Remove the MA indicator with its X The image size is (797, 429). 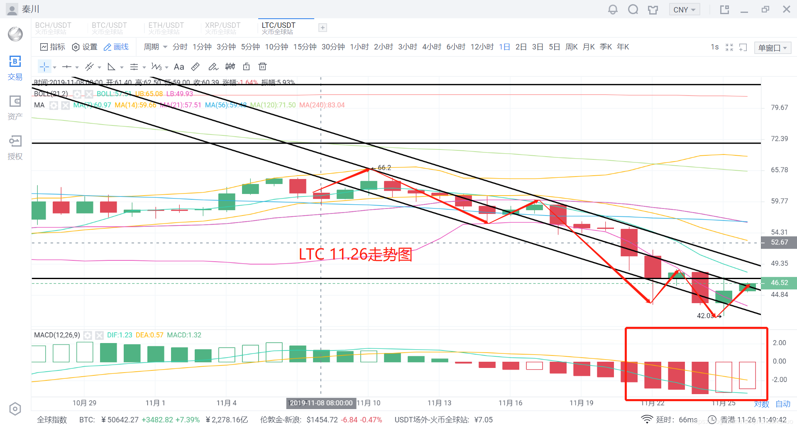click(66, 105)
